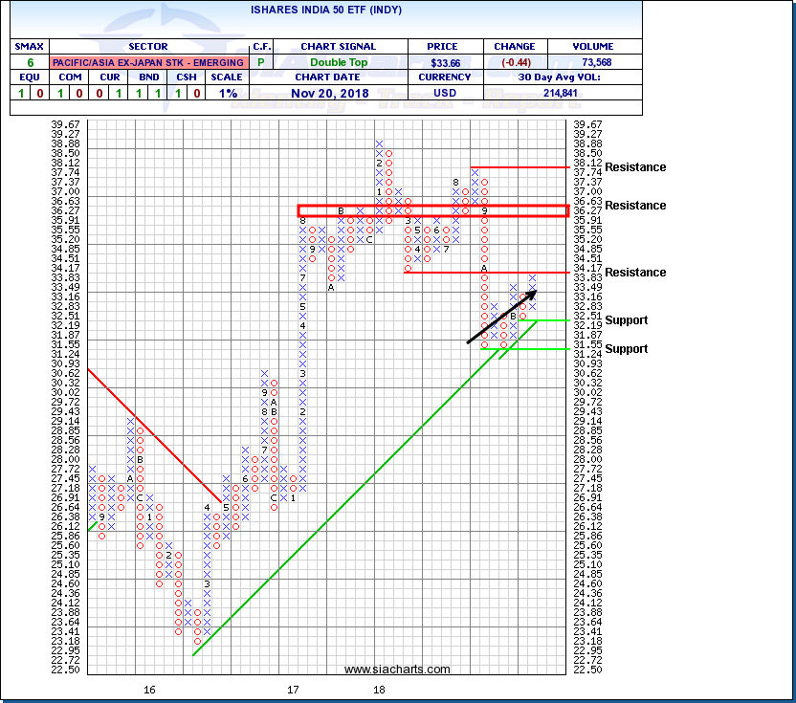
Task: Click the red rectangular resistance zone box
Action: pos(432,210)
